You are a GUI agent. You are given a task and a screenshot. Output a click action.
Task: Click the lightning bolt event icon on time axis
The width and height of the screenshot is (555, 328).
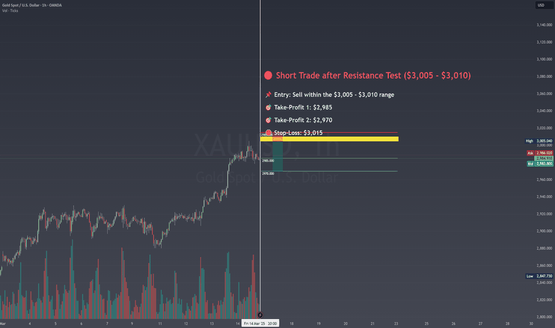[x=260, y=315]
